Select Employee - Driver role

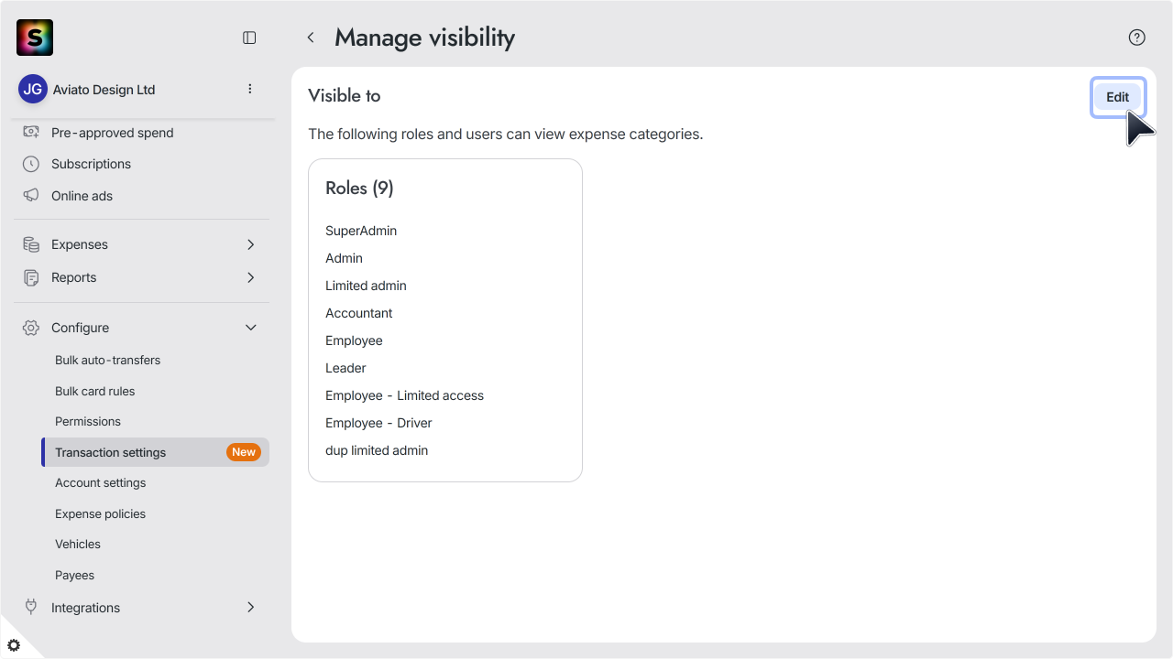378,423
